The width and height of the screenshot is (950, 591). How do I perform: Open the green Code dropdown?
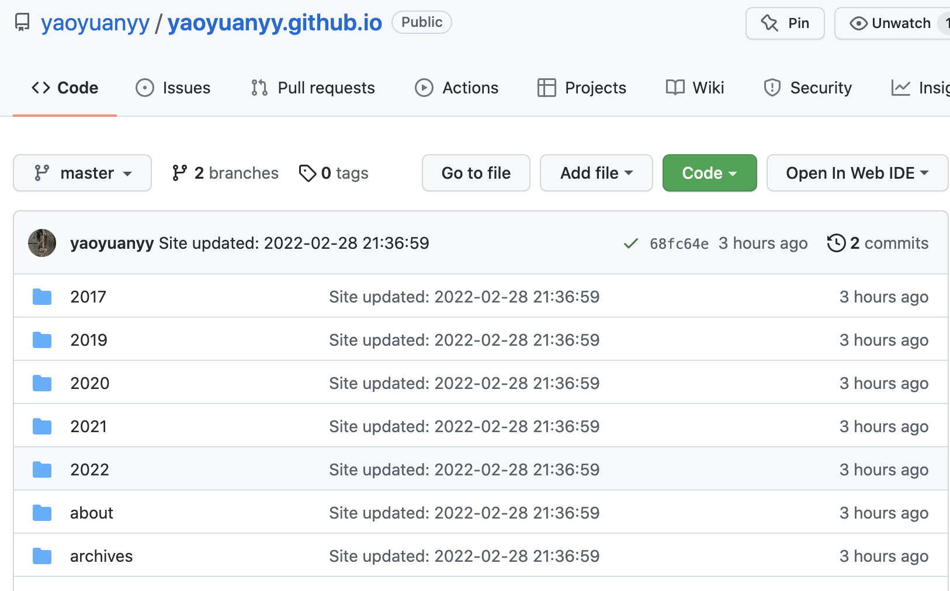pyautogui.click(x=710, y=173)
